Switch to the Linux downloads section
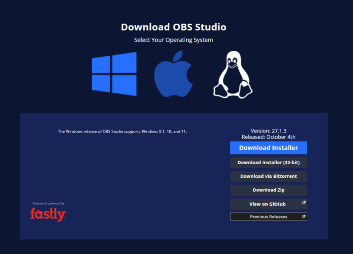Screen dimensions: 353x254 pos(232,75)
